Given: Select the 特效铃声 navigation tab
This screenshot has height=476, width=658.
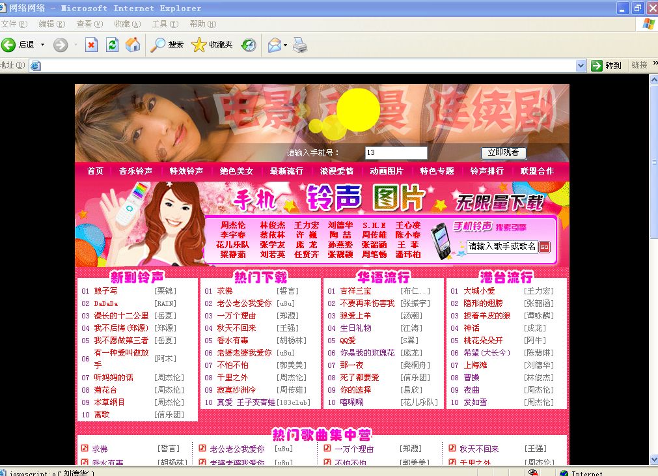Looking at the screenshot, I should pos(186,171).
